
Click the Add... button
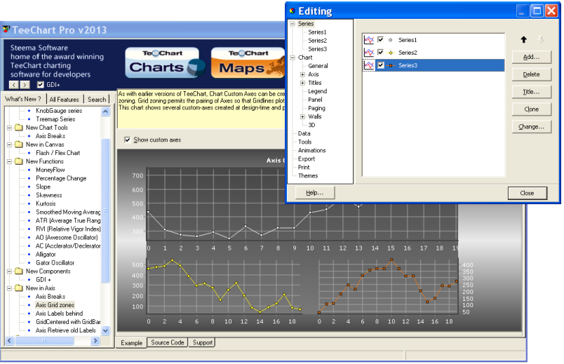click(x=531, y=57)
